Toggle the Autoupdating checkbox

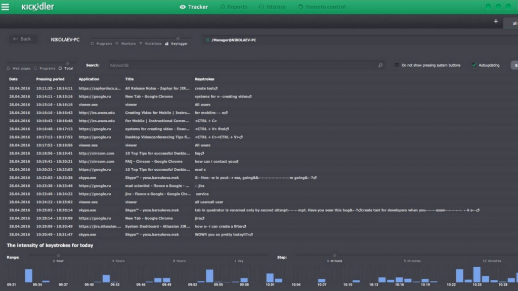coord(474,65)
